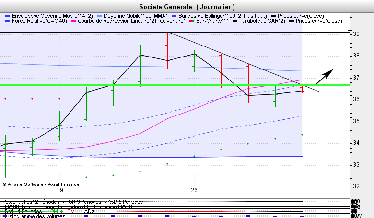
Task: Open the DMI 14 Périodes indicator row
Action: point(23,211)
